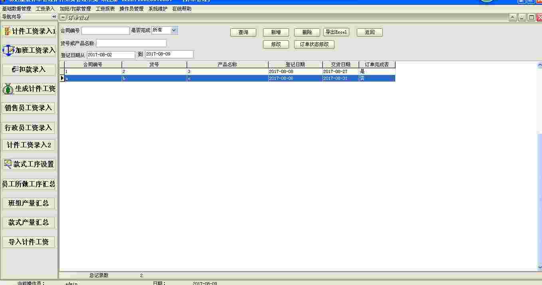Export the order list with 导出Excel

pyautogui.click(x=336, y=32)
